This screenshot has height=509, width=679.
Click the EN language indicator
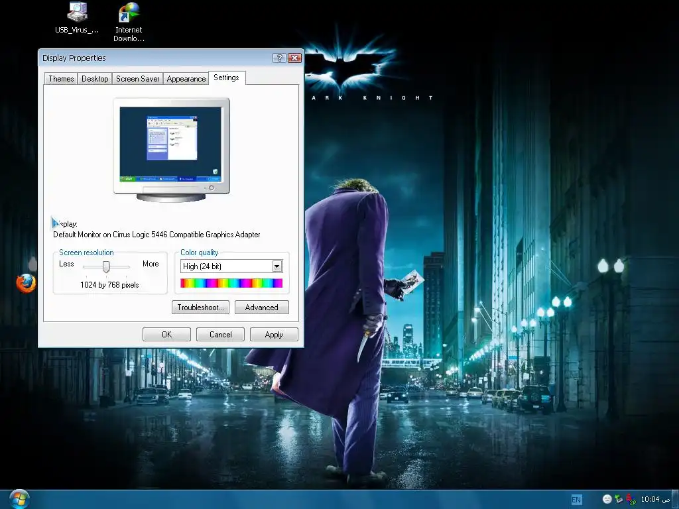coord(576,500)
